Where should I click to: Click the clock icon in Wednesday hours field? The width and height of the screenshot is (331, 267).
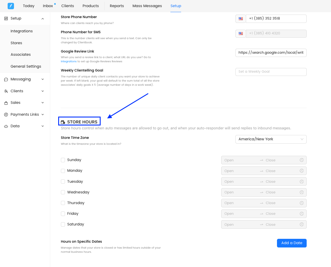(x=302, y=192)
